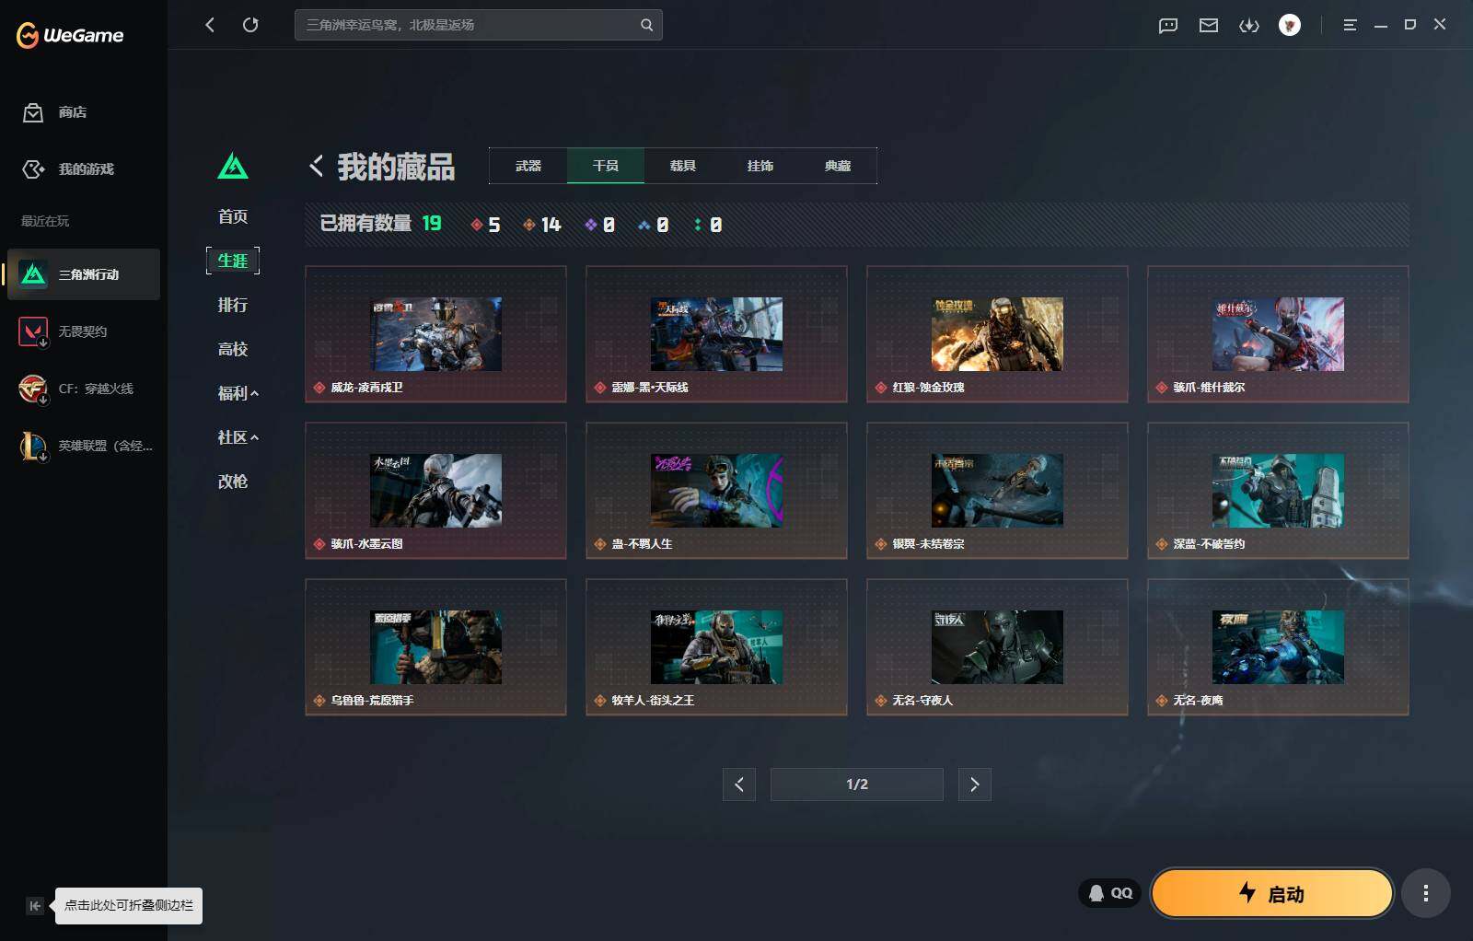Click the user avatar icon

click(1290, 26)
